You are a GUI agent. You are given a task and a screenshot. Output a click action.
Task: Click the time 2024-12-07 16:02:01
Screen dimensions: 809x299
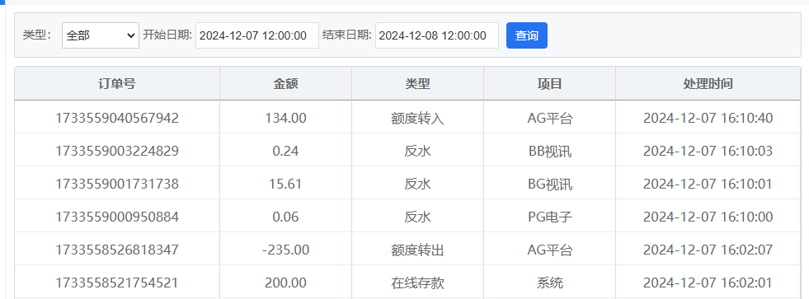click(708, 283)
